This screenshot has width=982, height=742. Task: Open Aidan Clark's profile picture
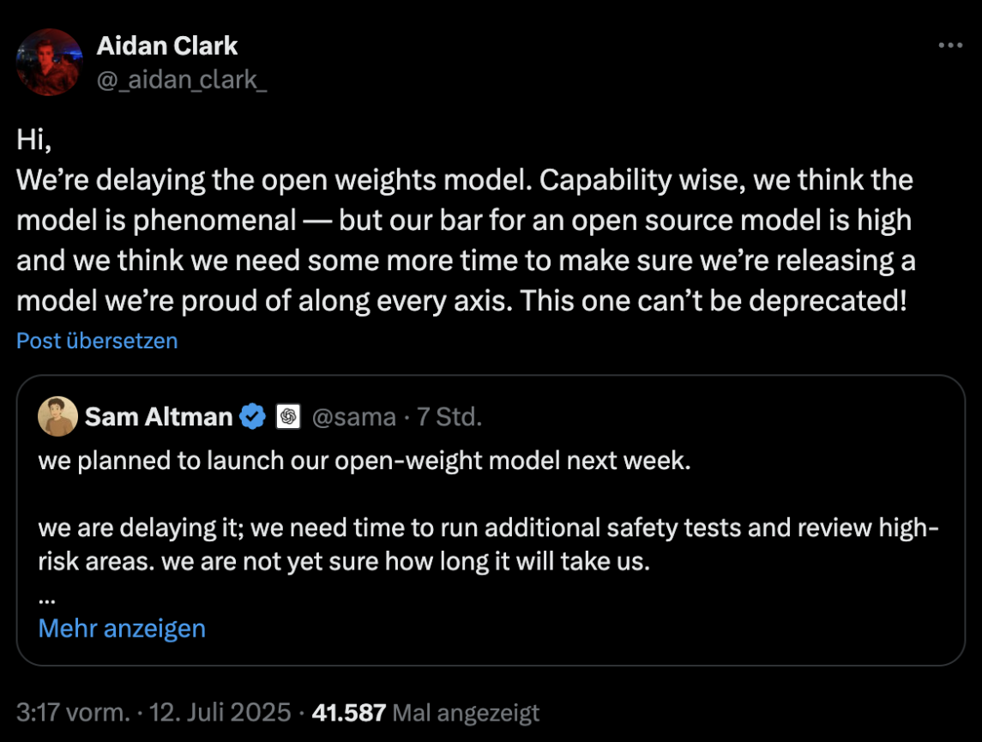coord(50,62)
